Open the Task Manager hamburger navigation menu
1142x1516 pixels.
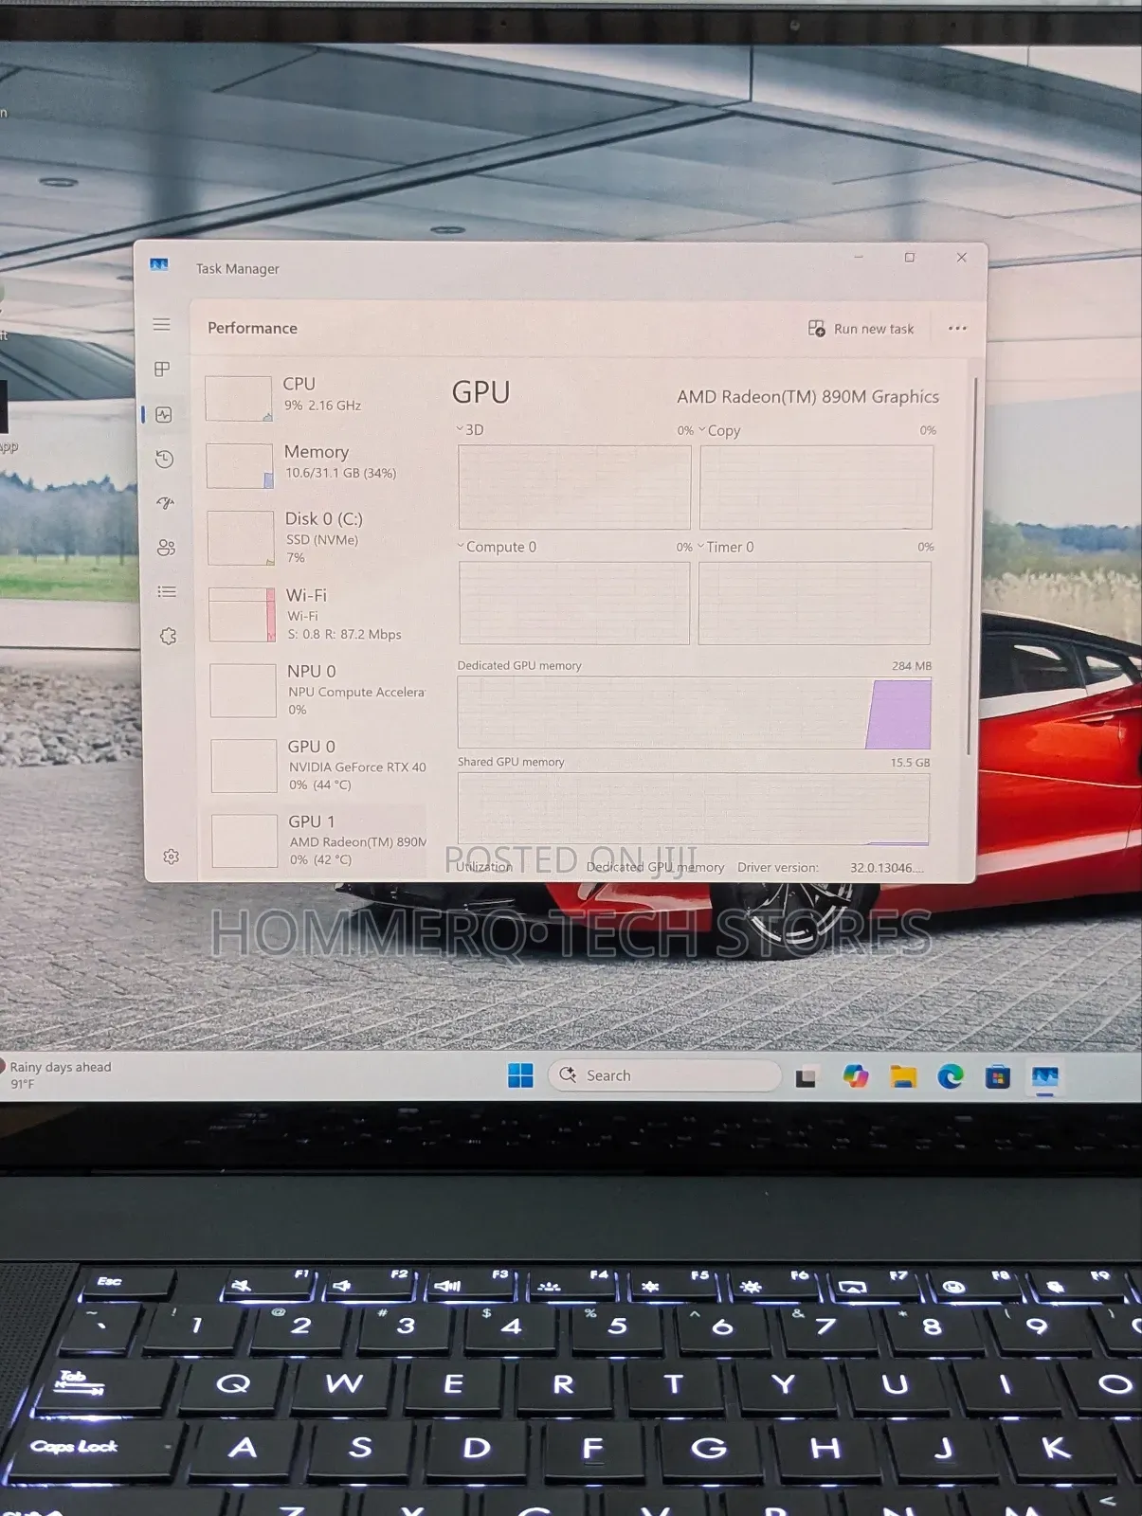pyautogui.click(x=162, y=324)
